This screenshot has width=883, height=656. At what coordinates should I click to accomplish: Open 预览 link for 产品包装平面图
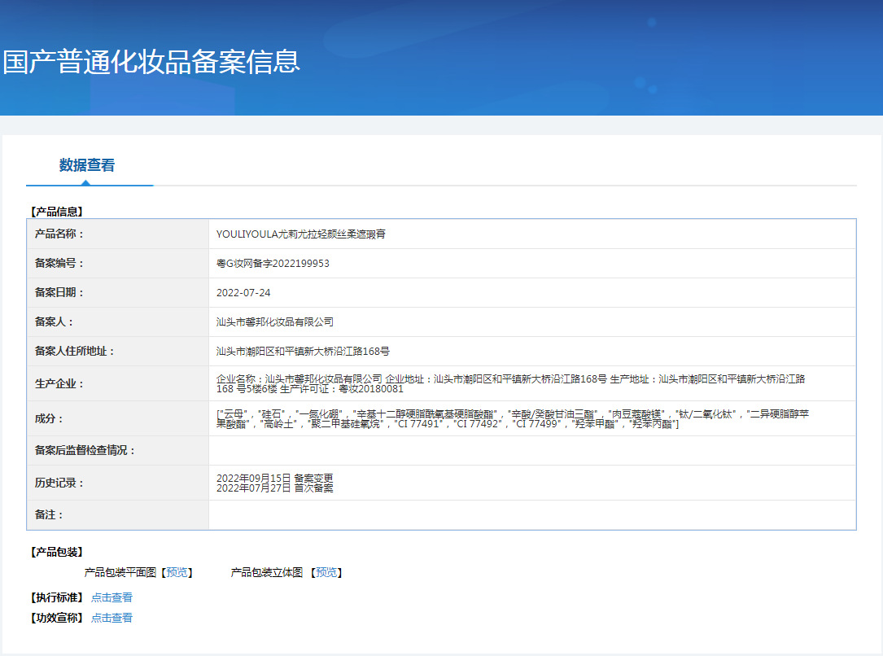pos(177,573)
